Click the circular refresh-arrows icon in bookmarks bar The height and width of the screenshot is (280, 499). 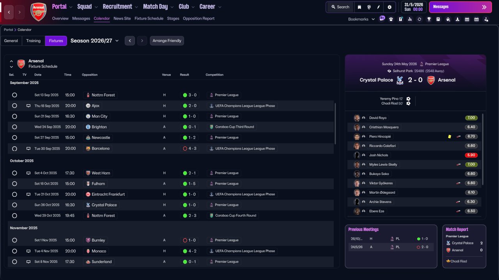click(x=419, y=19)
